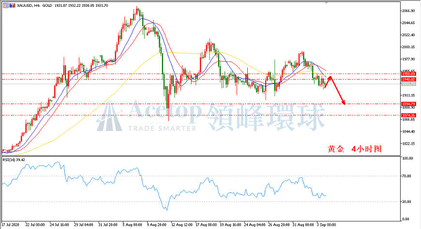
Task: Click the RSI 70.00 level marker
Action: coord(406,176)
